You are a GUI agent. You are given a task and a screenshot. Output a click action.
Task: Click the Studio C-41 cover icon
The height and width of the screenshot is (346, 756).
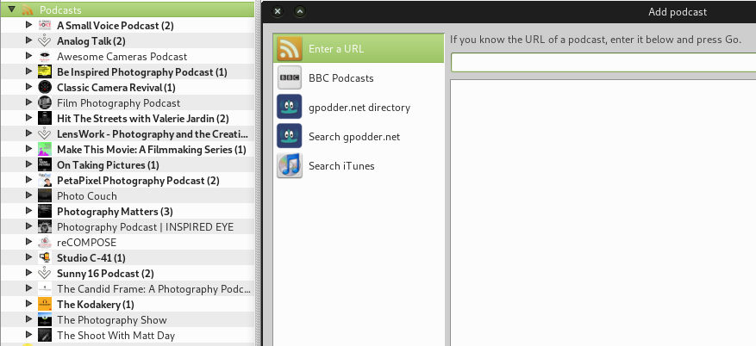coord(44,257)
